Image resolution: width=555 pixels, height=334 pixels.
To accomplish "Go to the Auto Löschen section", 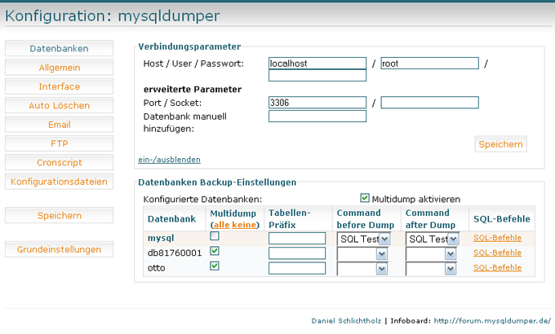I will [x=59, y=105].
